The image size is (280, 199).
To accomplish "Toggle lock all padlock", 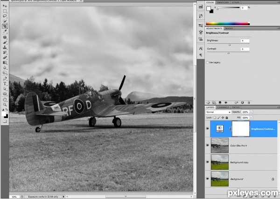I will [x=227, y=118].
